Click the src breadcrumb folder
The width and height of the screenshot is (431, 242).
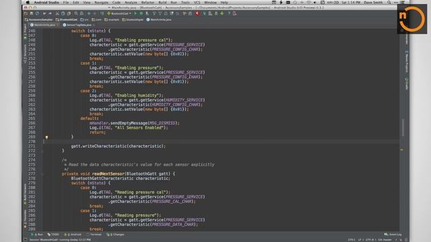coord(84,19)
